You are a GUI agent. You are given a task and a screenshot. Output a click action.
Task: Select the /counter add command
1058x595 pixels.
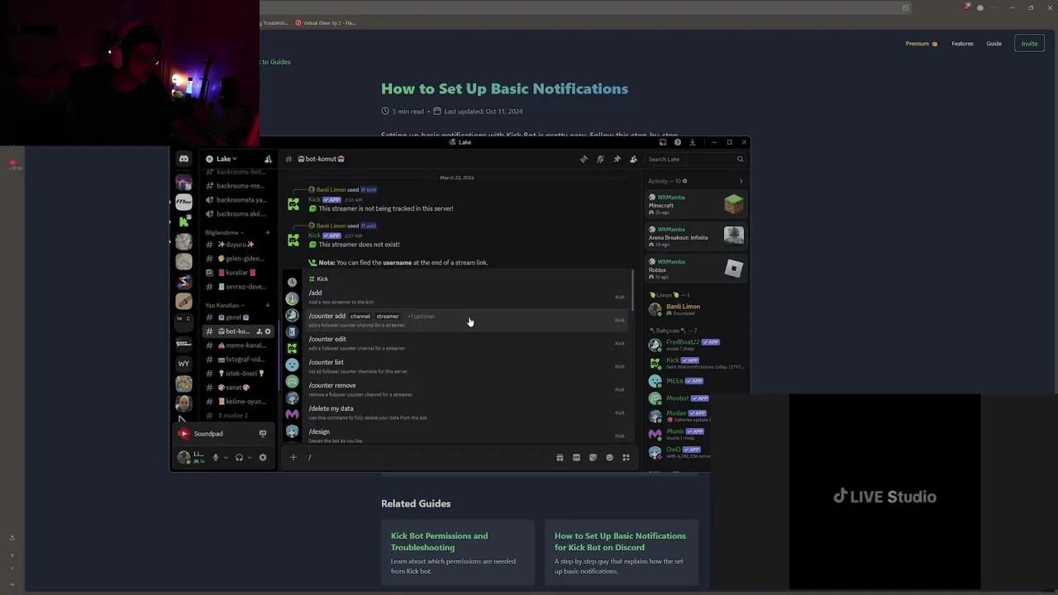pos(465,320)
